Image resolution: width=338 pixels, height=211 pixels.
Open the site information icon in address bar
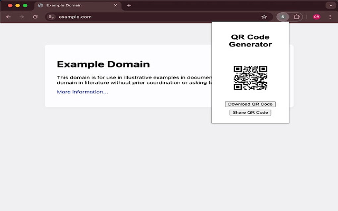51,17
